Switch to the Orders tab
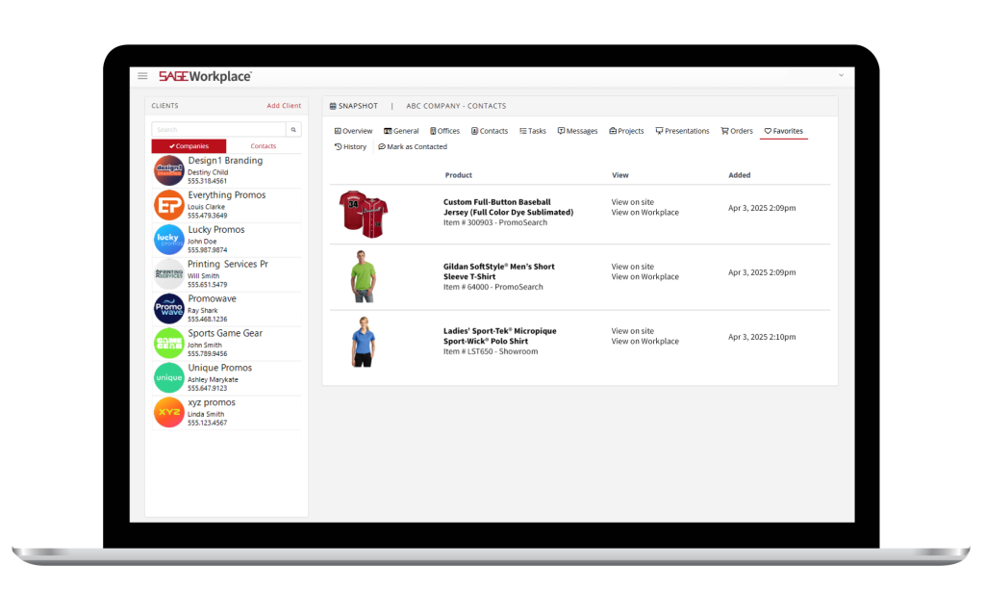Image resolution: width=985 pixels, height=591 pixels. (737, 131)
